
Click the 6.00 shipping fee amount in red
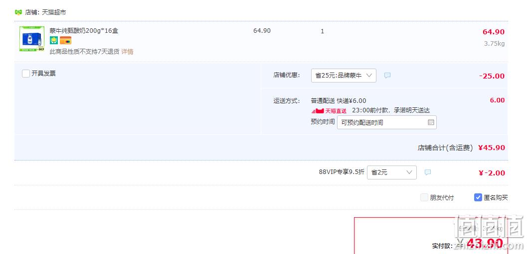(498, 100)
